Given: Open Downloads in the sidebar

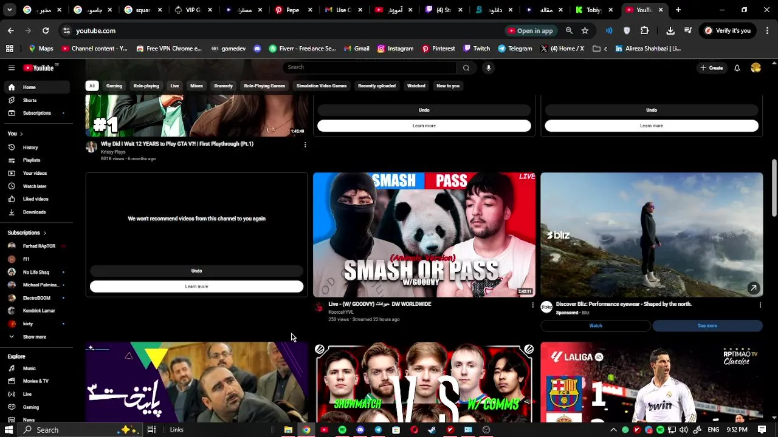Looking at the screenshot, I should [36, 212].
